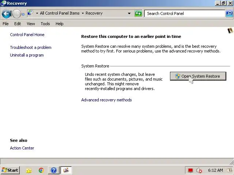Image resolution: width=234 pixels, height=175 pixels.
Task: Click the Recovery location icon in address bar
Action: coord(30,13)
